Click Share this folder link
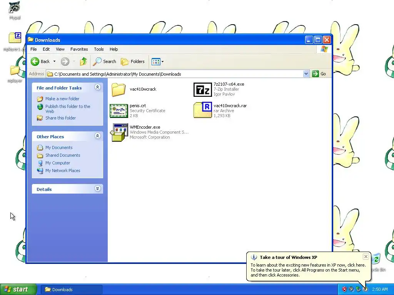This screenshot has width=394, height=295. (60, 118)
